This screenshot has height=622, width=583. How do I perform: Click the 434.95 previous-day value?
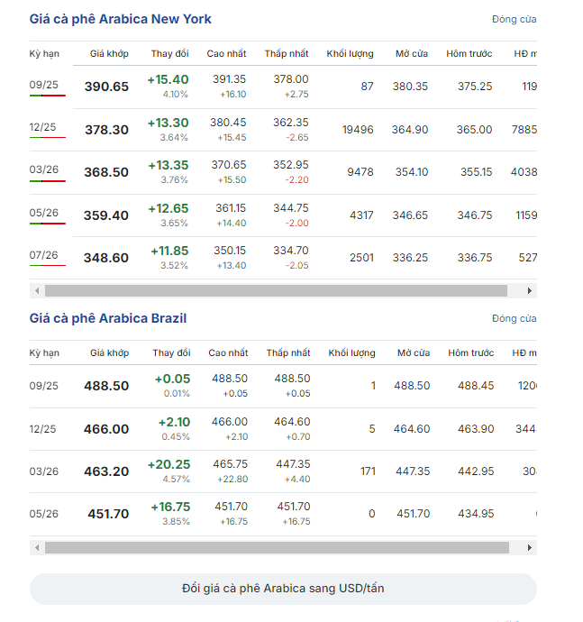click(476, 514)
